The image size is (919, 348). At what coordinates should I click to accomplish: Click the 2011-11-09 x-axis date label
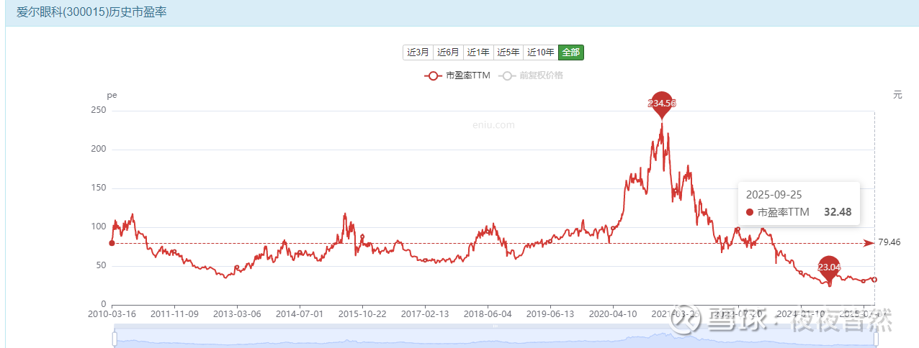click(x=174, y=314)
